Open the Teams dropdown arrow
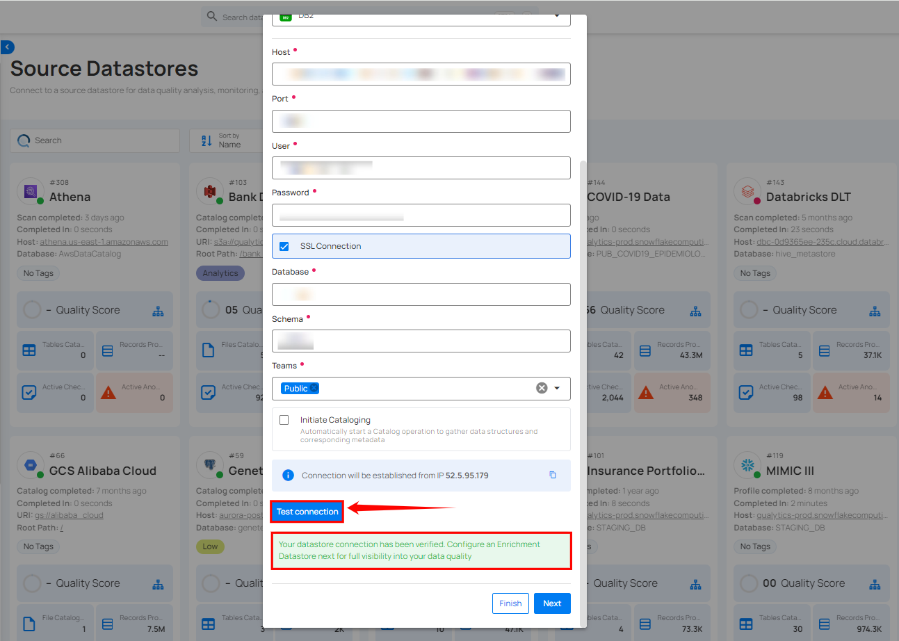Screen dimensions: 899x641 [557, 389]
